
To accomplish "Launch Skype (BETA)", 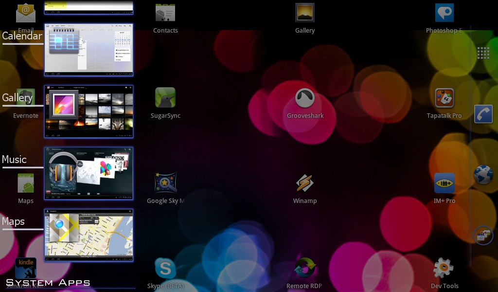I will 165,269.
